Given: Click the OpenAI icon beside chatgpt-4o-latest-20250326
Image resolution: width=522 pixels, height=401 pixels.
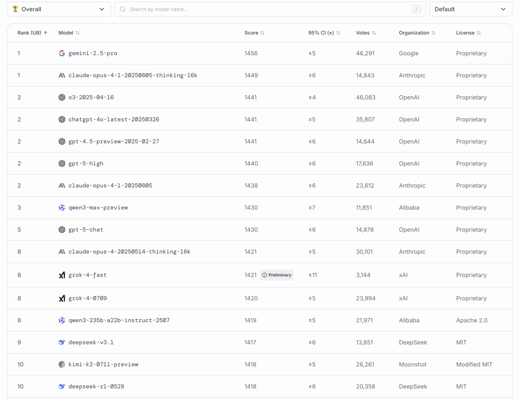Looking at the screenshot, I should click(61, 119).
